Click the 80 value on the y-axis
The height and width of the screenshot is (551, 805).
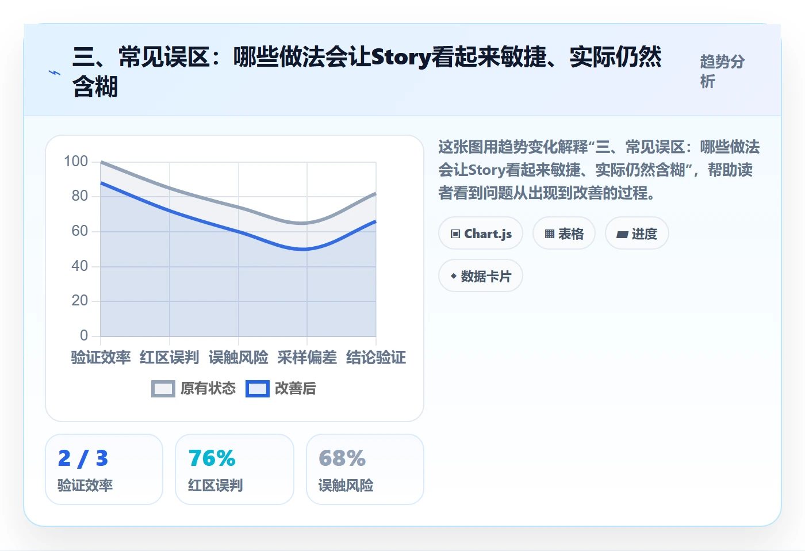[x=80, y=196]
